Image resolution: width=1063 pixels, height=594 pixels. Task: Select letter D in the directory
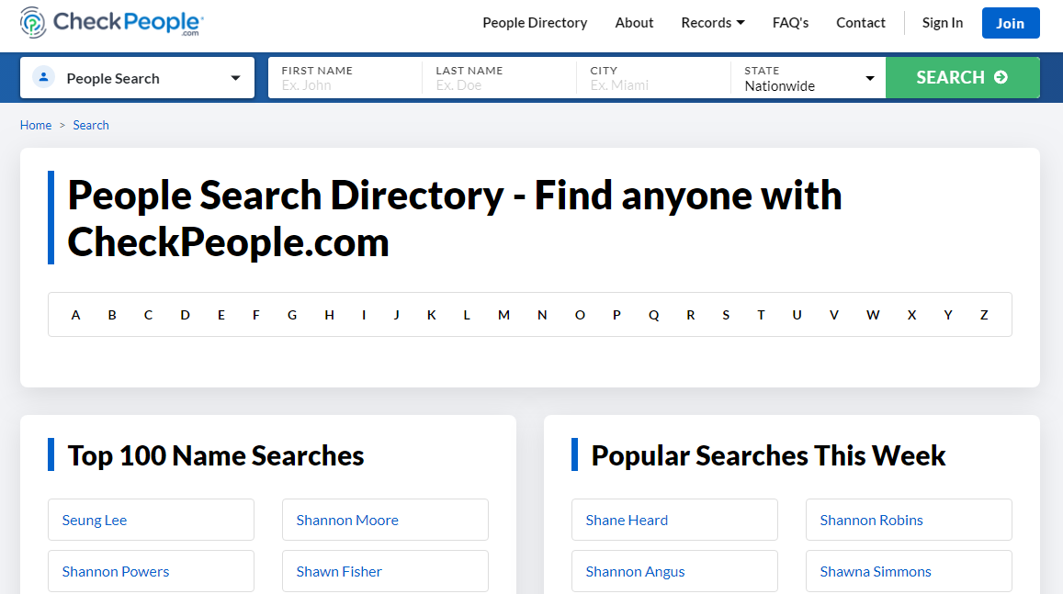pyautogui.click(x=185, y=315)
